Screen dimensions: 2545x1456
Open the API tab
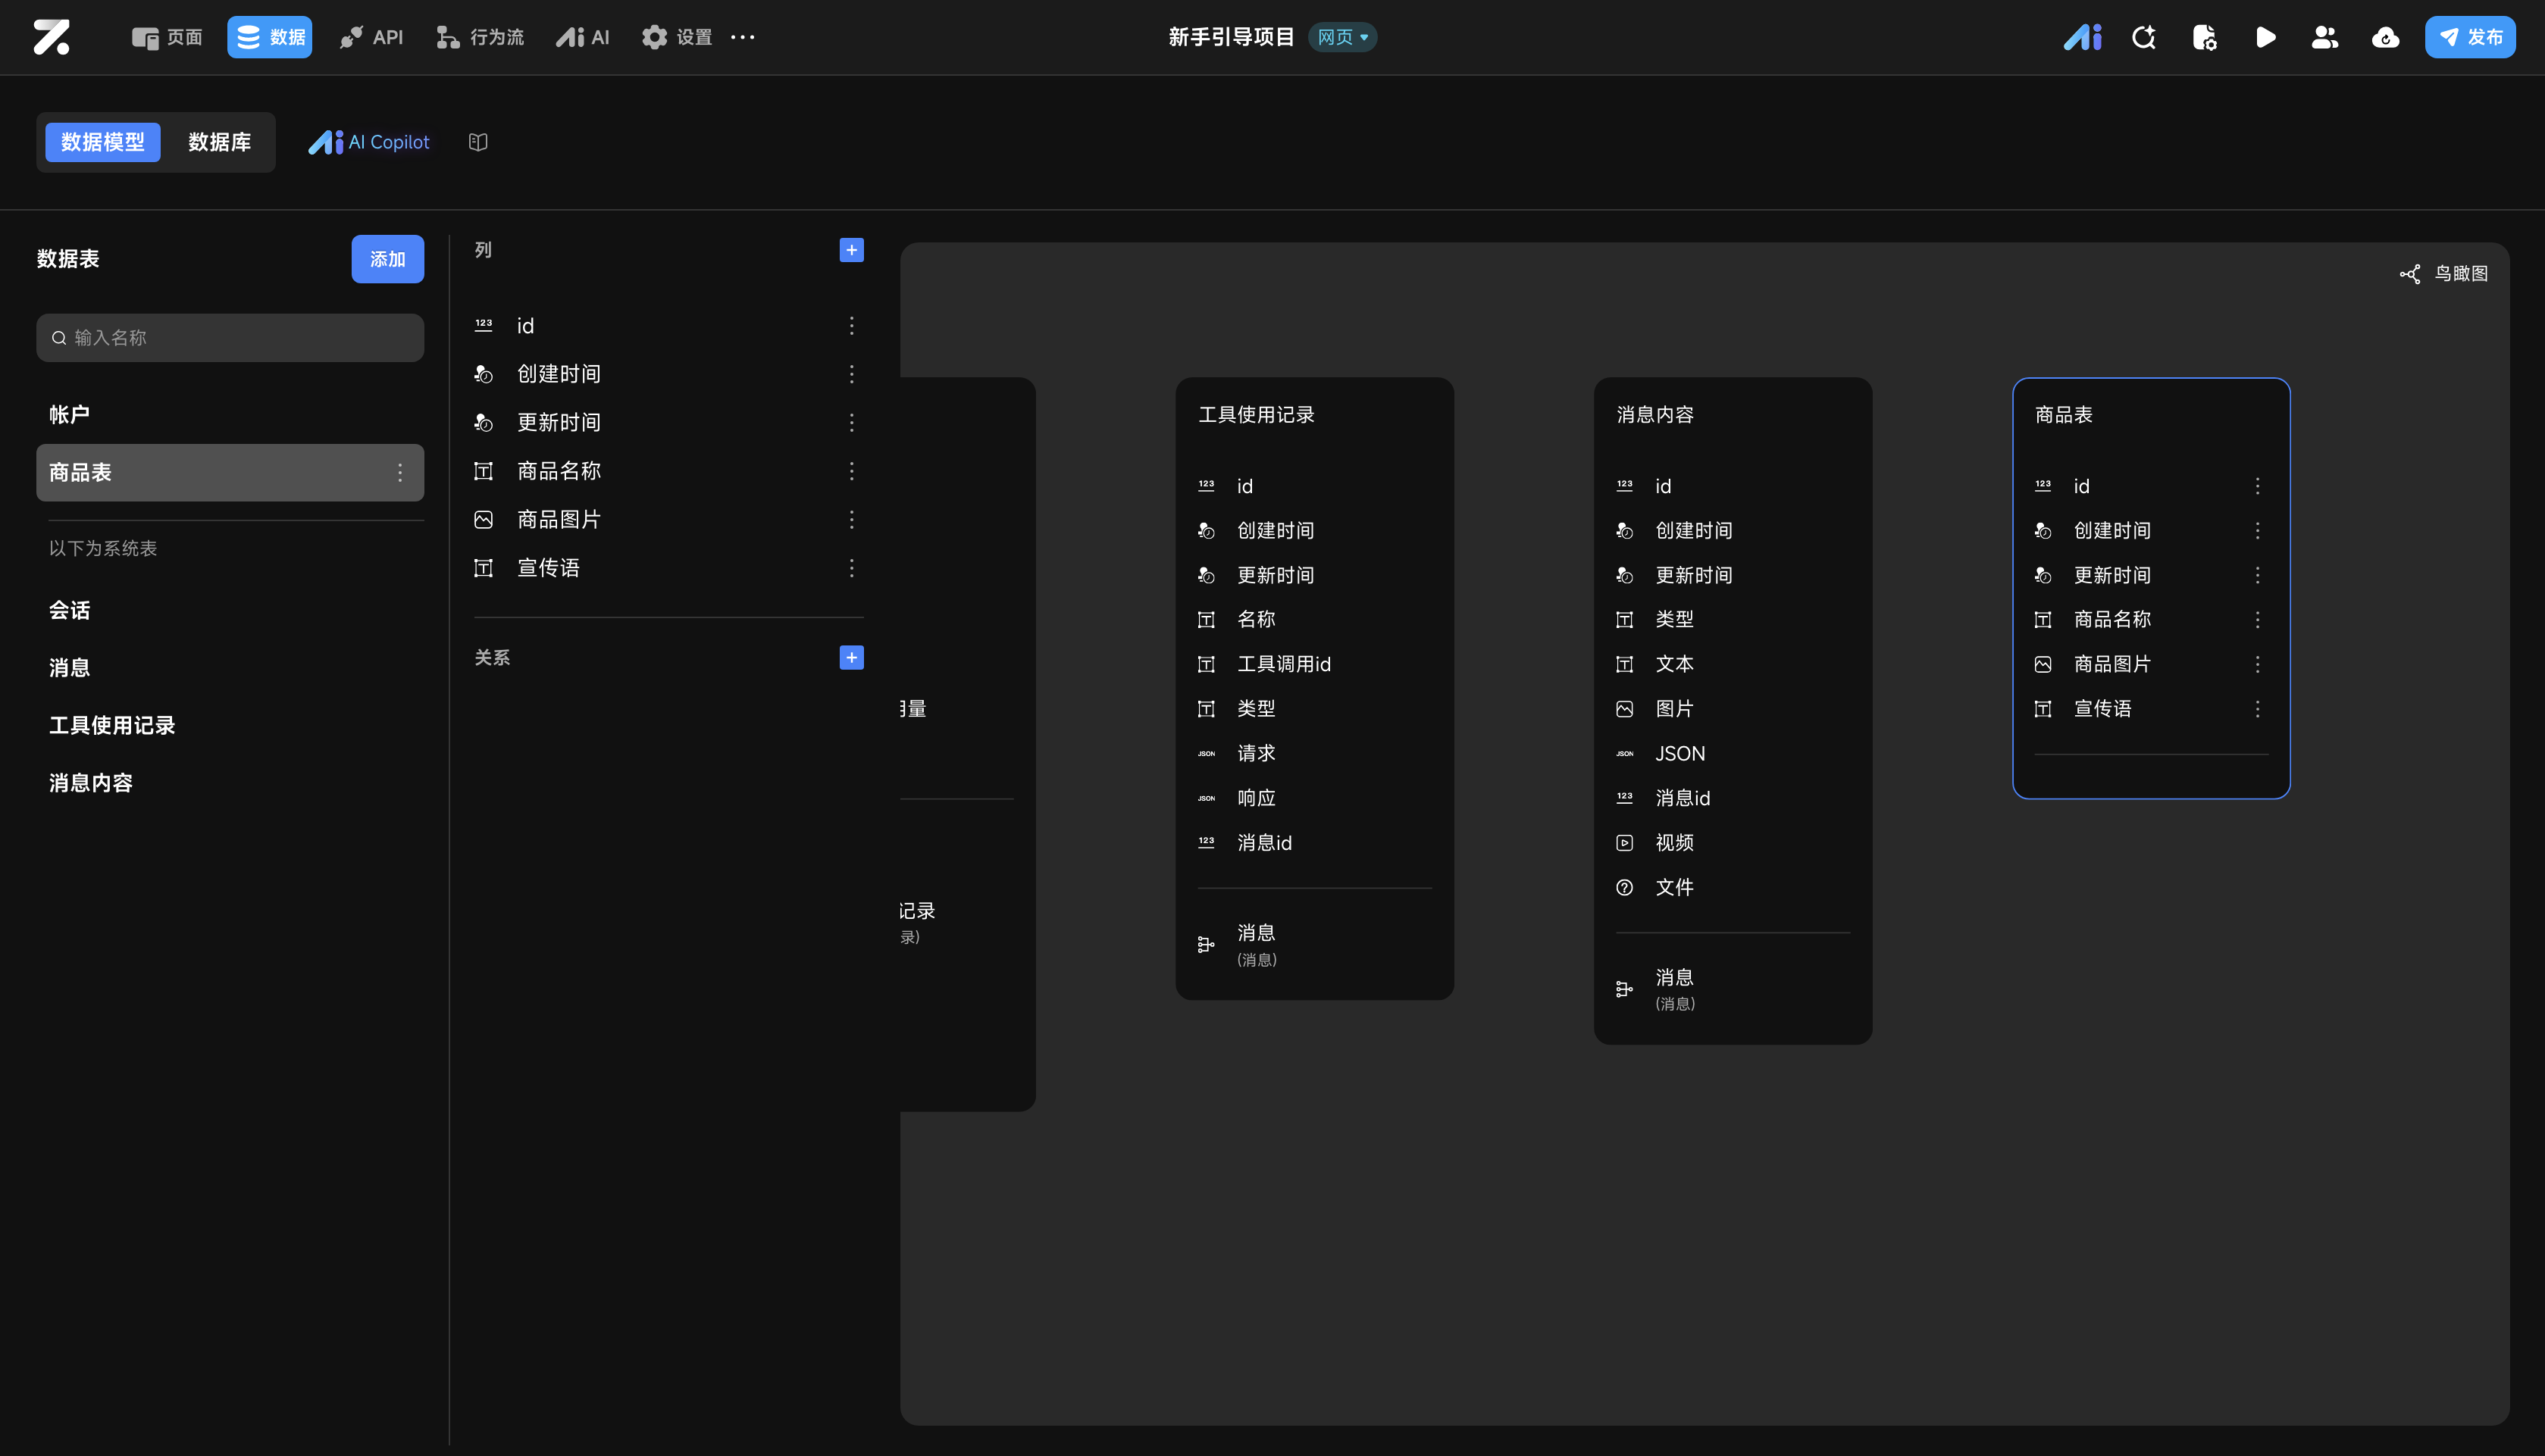(371, 37)
